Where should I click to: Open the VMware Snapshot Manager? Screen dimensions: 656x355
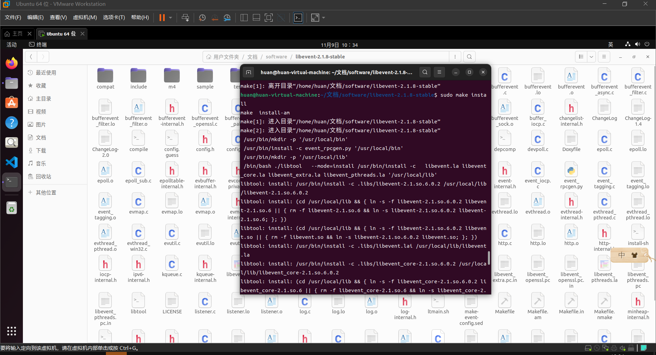coord(227,17)
